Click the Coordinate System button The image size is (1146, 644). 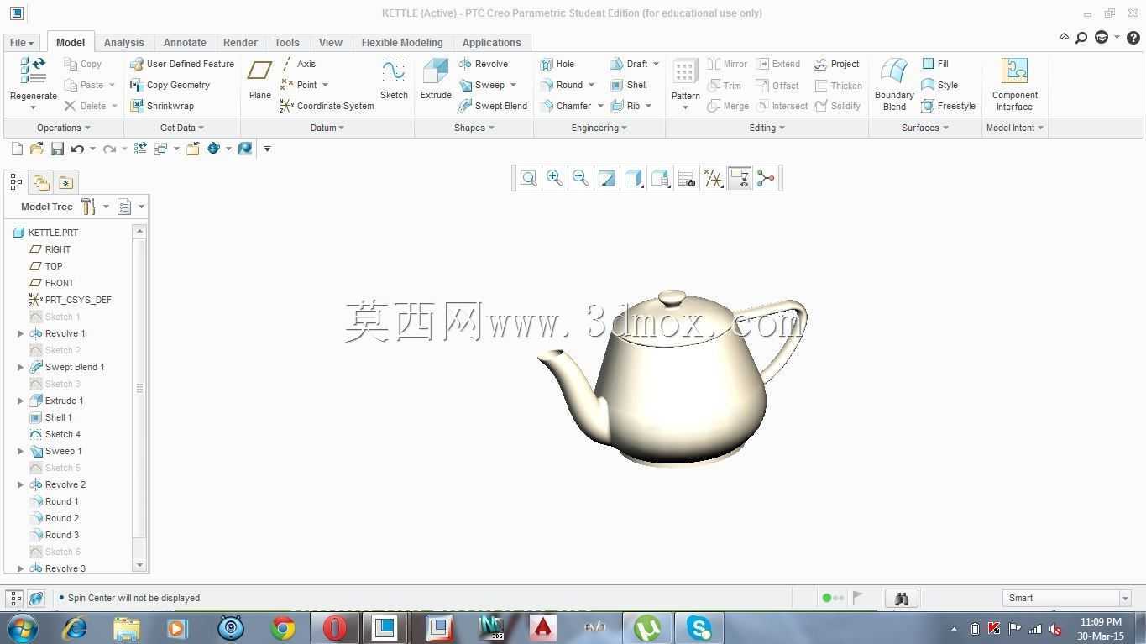pyautogui.click(x=327, y=106)
